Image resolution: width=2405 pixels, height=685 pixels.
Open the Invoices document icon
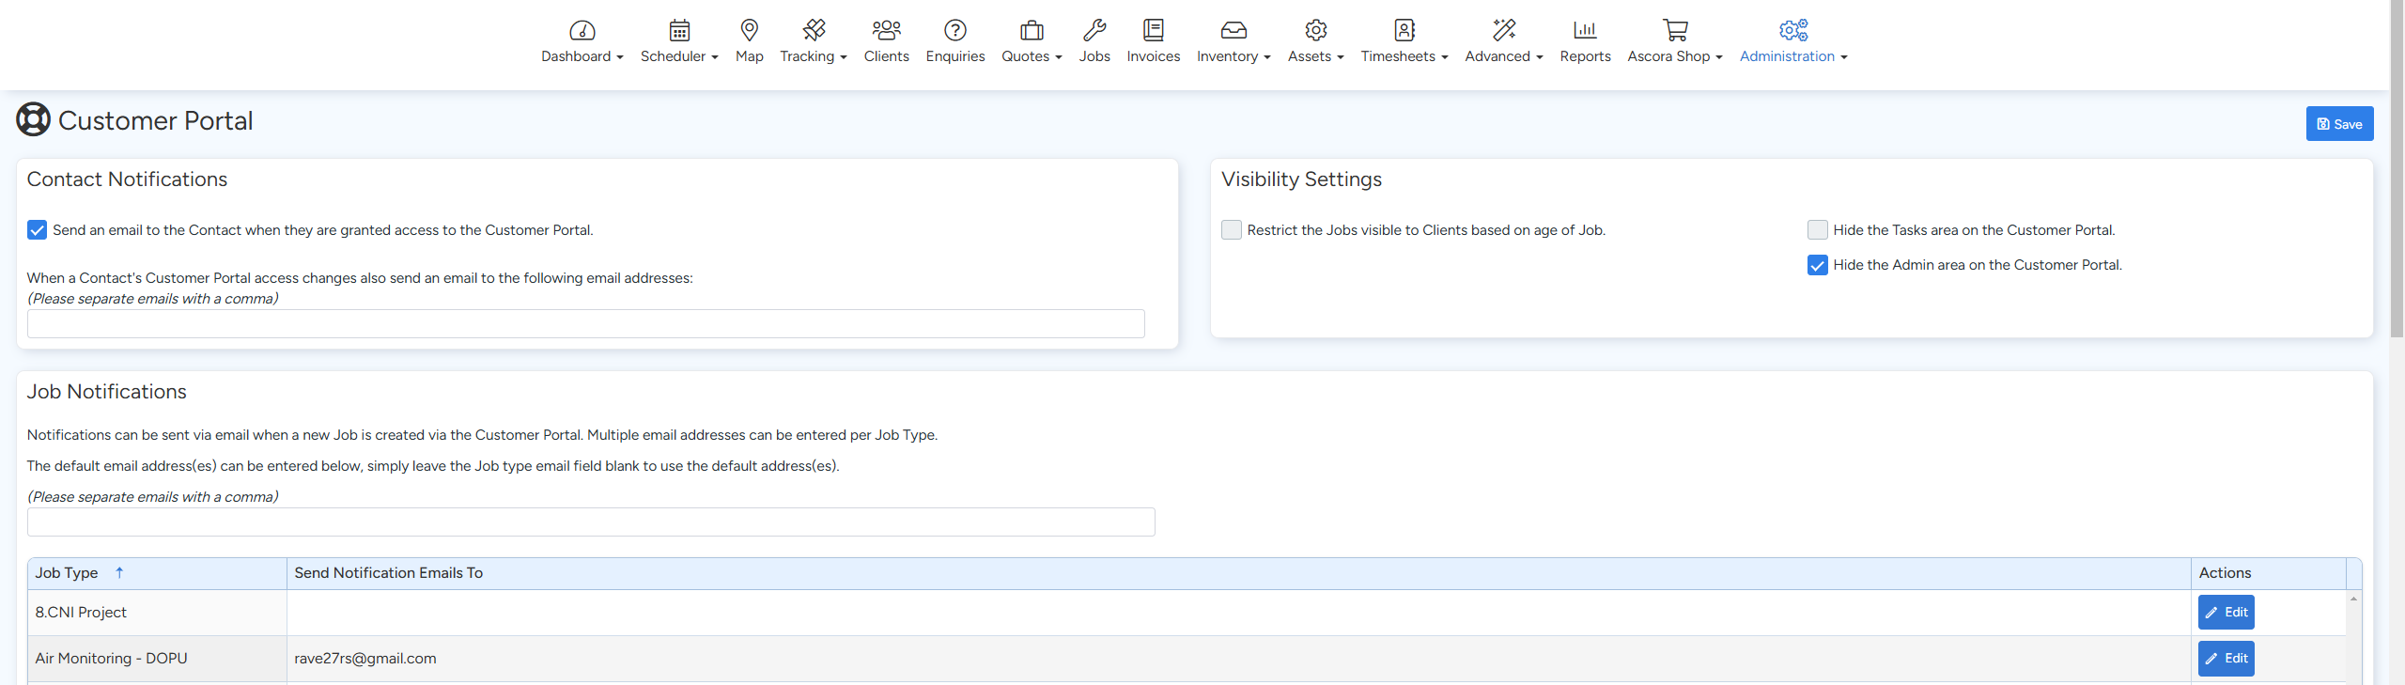[x=1153, y=30]
